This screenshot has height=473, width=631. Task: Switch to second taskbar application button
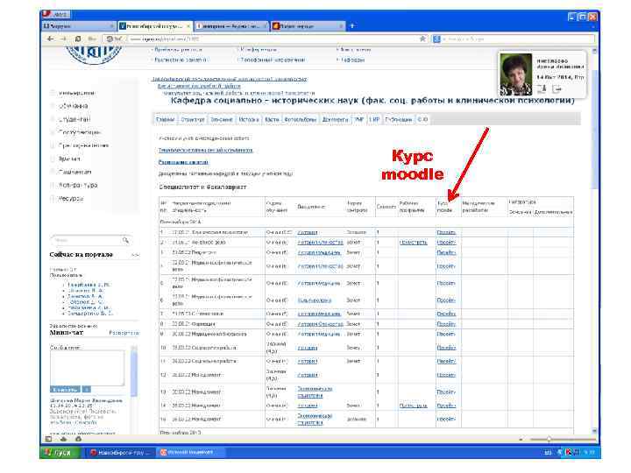coord(191,453)
